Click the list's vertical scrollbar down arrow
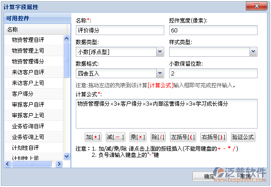The height and width of the screenshot is (187, 271). pyautogui.click(x=67, y=156)
